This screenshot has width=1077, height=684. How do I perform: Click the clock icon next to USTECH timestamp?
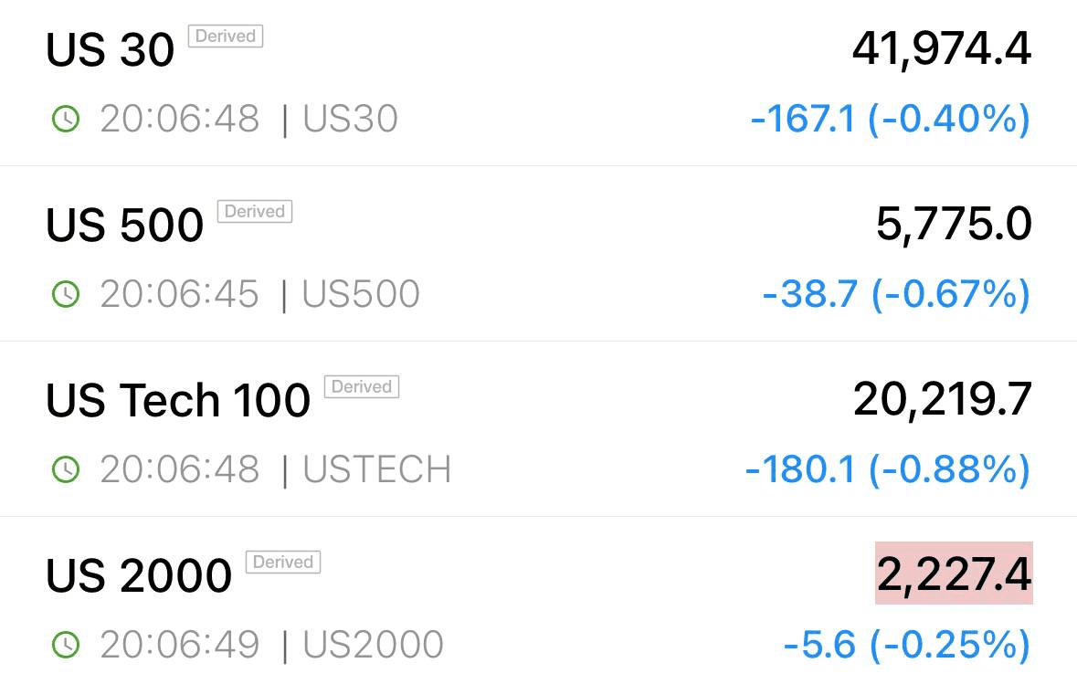pyautogui.click(x=66, y=469)
